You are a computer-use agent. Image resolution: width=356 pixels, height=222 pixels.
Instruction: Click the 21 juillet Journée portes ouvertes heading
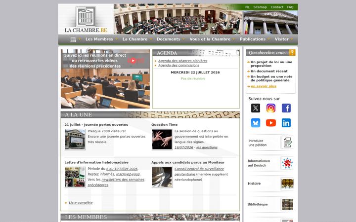(96, 125)
